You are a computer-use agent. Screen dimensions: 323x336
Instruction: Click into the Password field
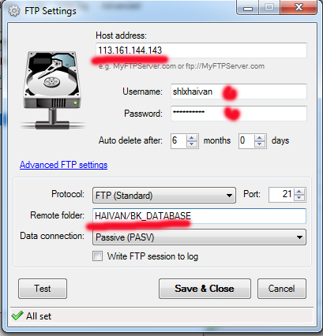coord(238,114)
